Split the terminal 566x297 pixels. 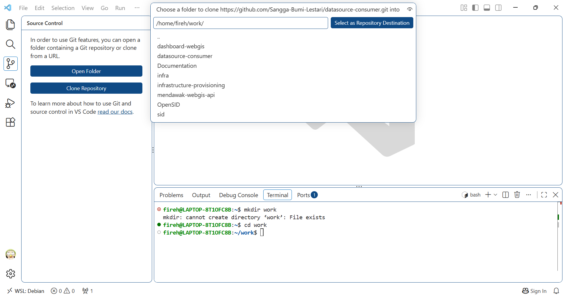(x=505, y=195)
